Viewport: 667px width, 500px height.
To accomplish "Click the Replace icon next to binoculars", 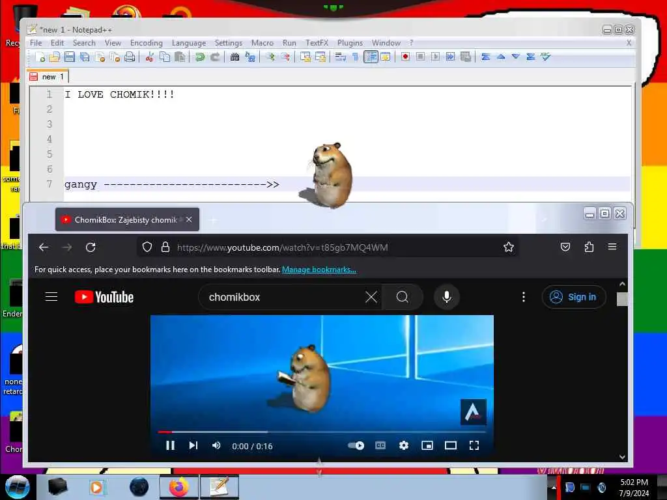I will [250, 57].
